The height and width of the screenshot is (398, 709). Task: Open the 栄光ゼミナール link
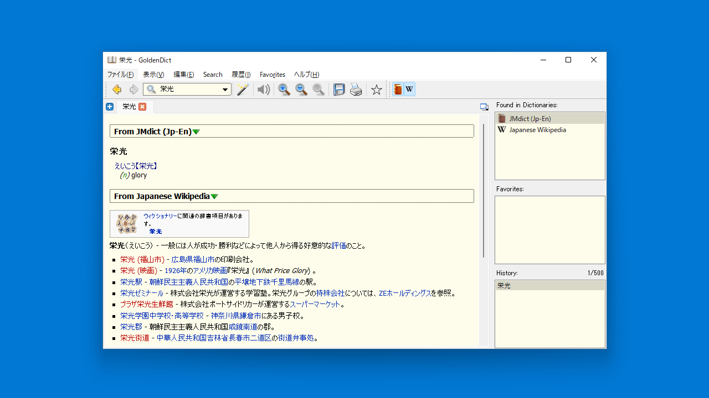pos(142,294)
